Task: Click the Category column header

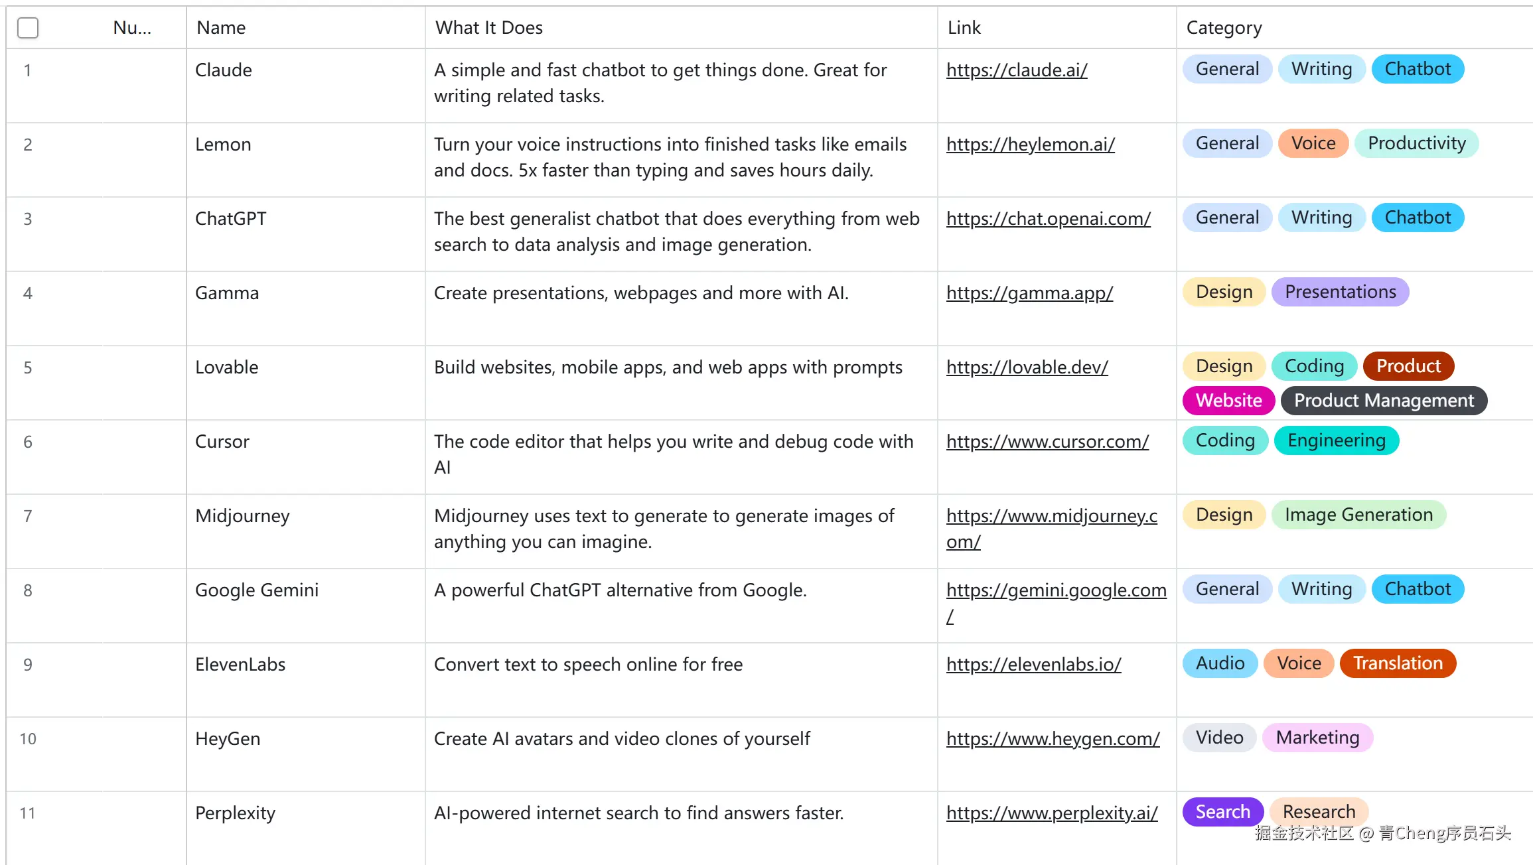Action: point(1224,28)
